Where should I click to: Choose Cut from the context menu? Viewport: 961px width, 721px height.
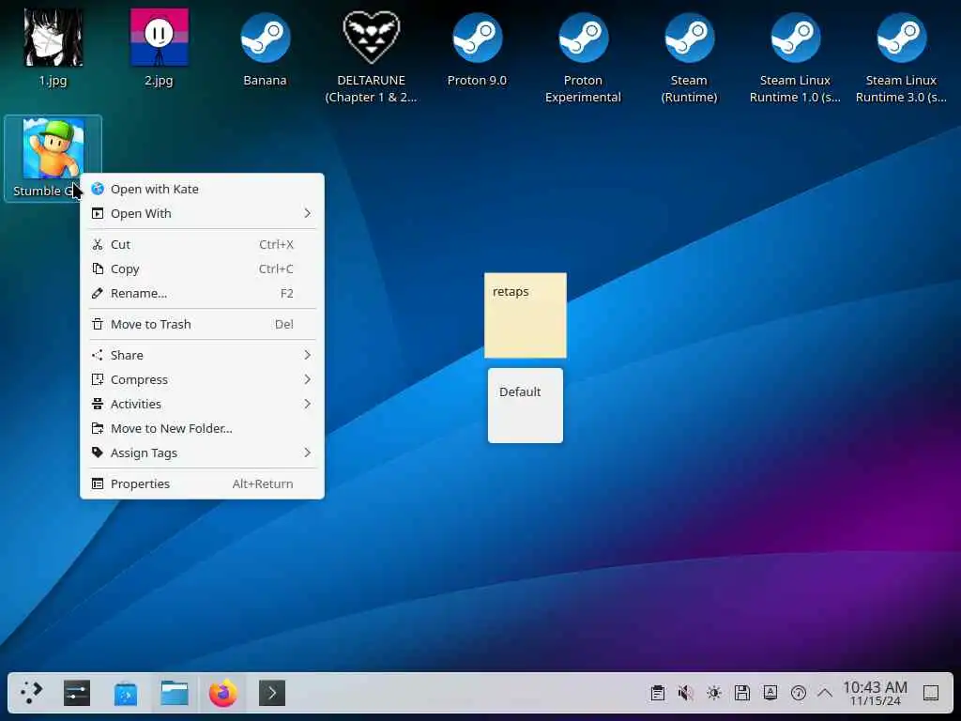(x=203, y=244)
